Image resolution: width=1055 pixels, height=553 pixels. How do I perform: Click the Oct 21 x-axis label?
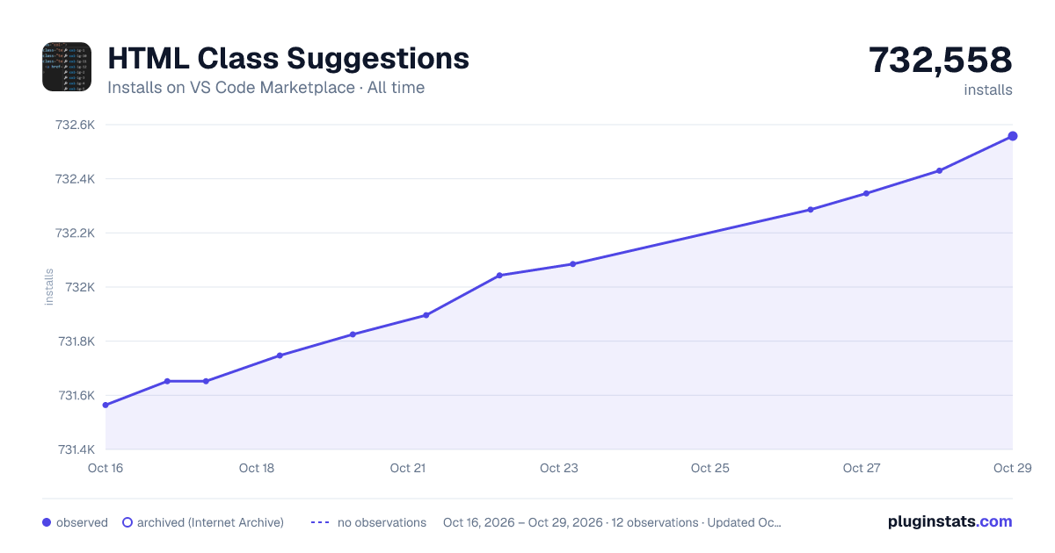pyautogui.click(x=408, y=468)
